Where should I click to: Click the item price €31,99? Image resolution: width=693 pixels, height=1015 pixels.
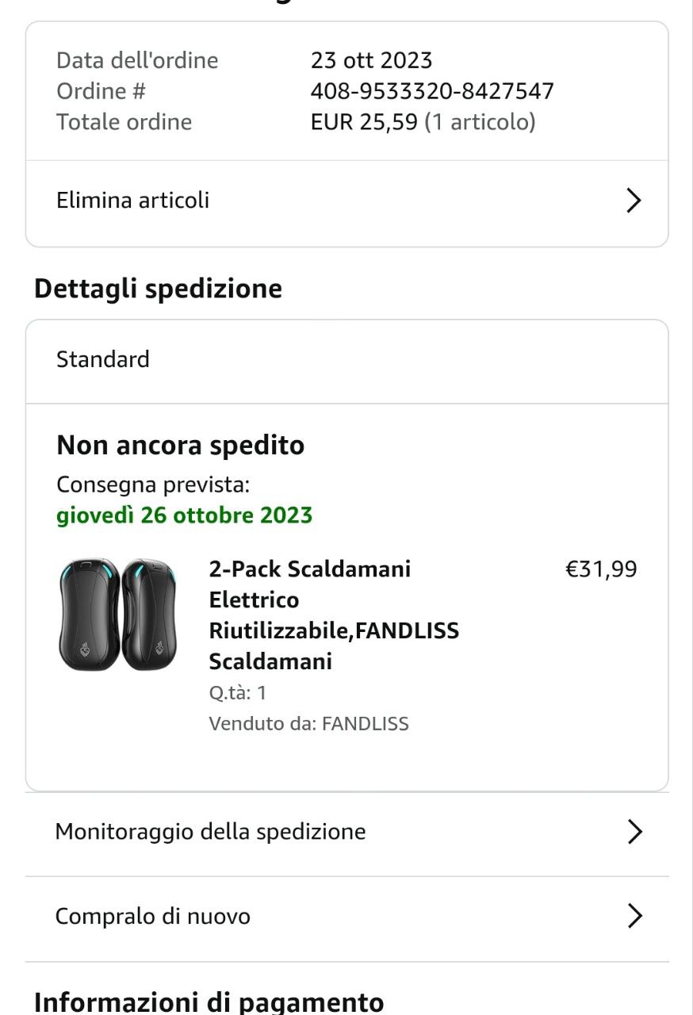tap(600, 569)
